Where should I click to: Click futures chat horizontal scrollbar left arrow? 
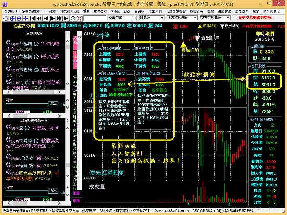click(9, 203)
